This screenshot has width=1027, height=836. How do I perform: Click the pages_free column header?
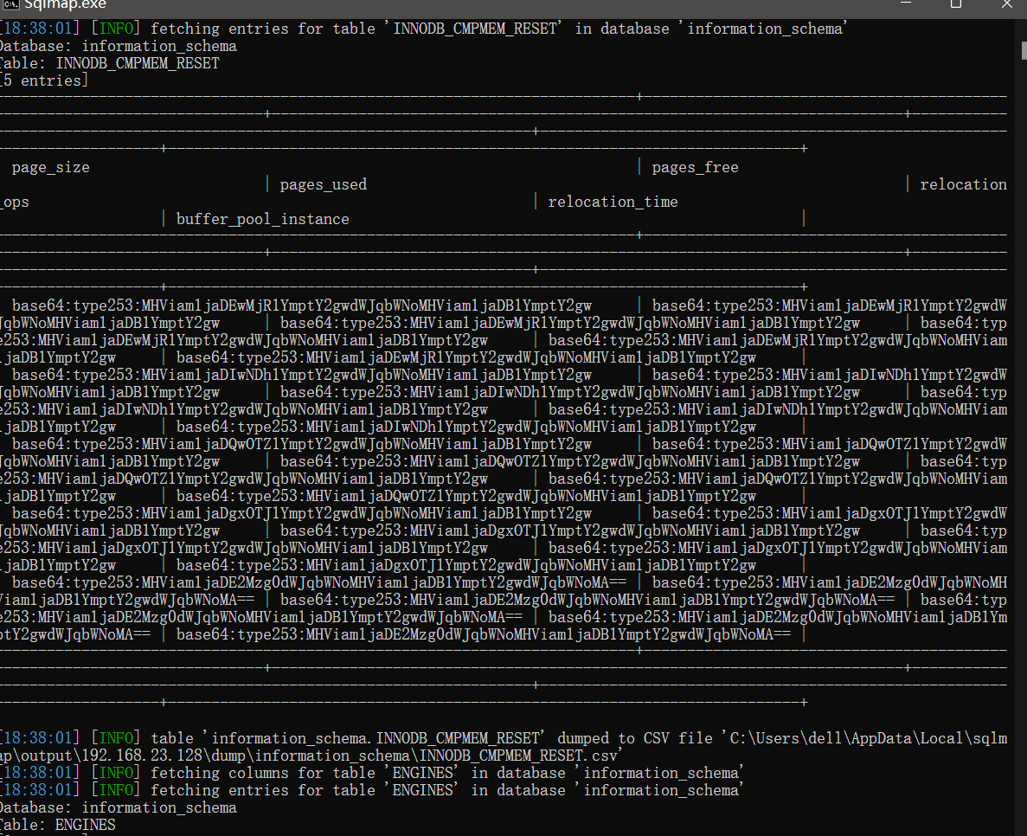tap(695, 167)
